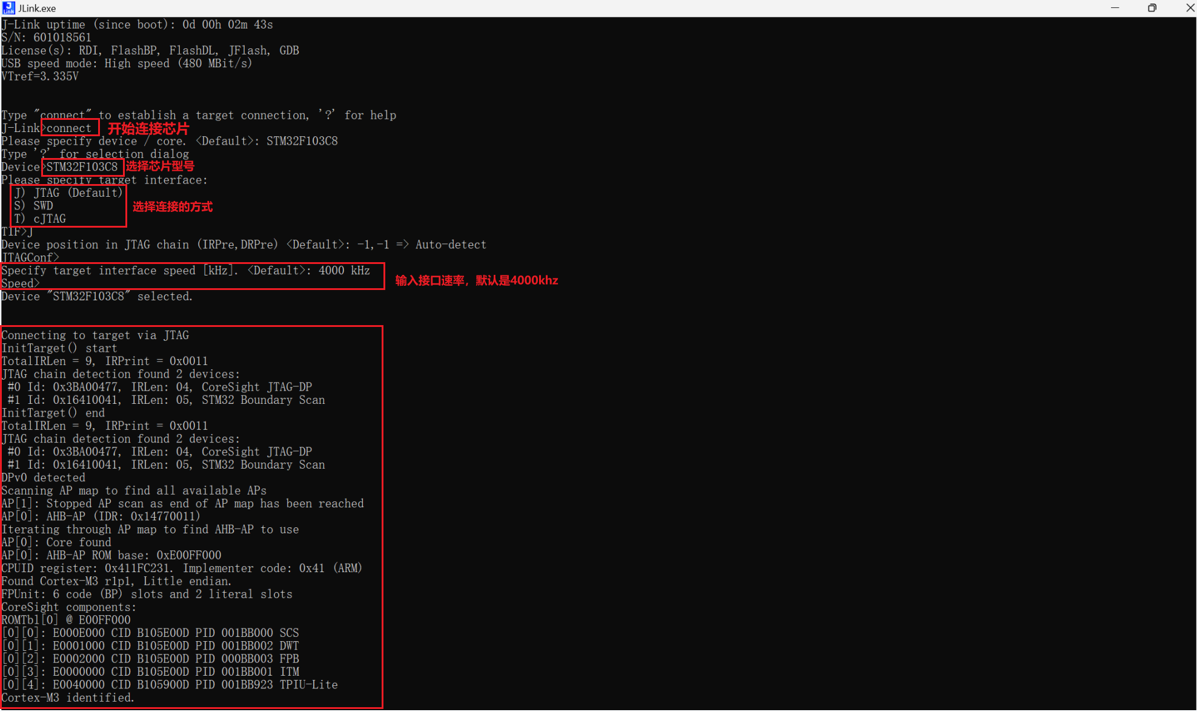Restore down the JLink.exe window
This screenshot has height=712, width=1197.
(x=1152, y=8)
